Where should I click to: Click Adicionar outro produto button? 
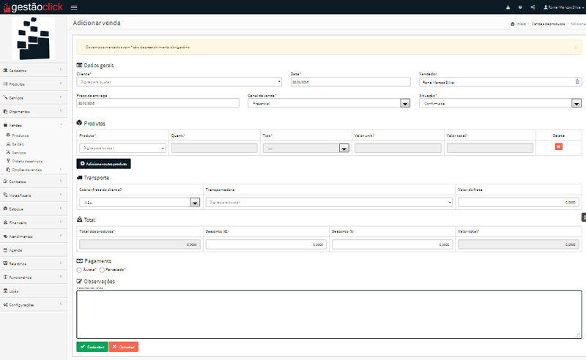pos(103,164)
